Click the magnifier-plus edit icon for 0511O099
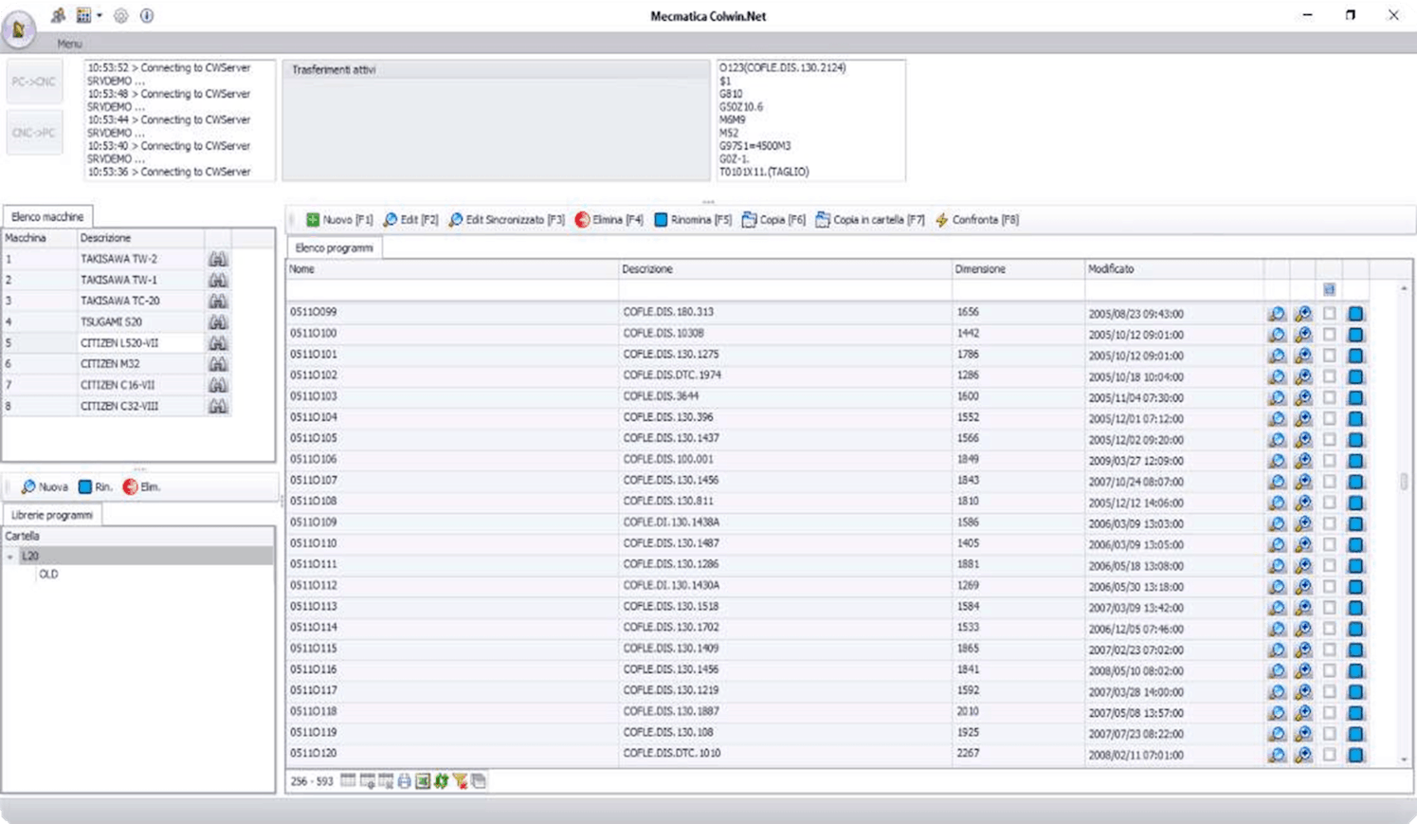 tap(1303, 313)
